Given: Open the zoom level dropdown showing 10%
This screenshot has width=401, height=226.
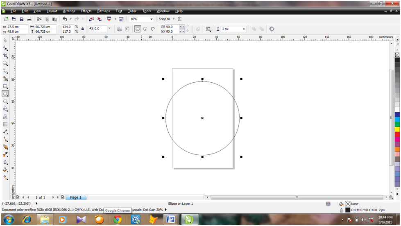Looking at the screenshot, I should pyautogui.click(x=151, y=19).
